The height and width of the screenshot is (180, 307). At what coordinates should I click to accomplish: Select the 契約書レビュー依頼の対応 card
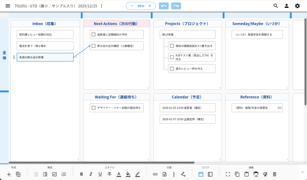pos(45,35)
